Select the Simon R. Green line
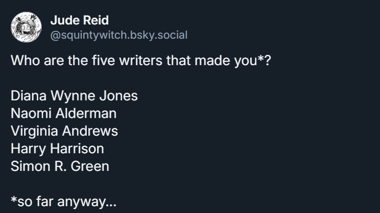This screenshot has width=380, height=213. [60, 166]
